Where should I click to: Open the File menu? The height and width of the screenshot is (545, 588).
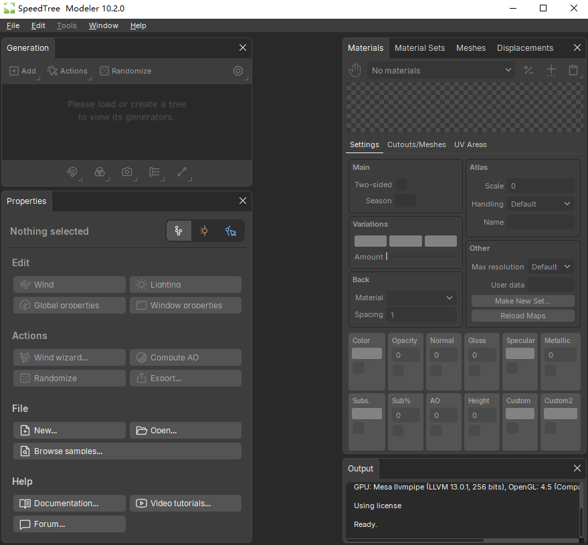tap(13, 25)
